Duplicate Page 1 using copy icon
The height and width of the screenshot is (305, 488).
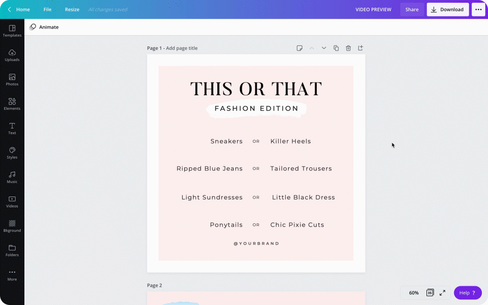point(336,48)
